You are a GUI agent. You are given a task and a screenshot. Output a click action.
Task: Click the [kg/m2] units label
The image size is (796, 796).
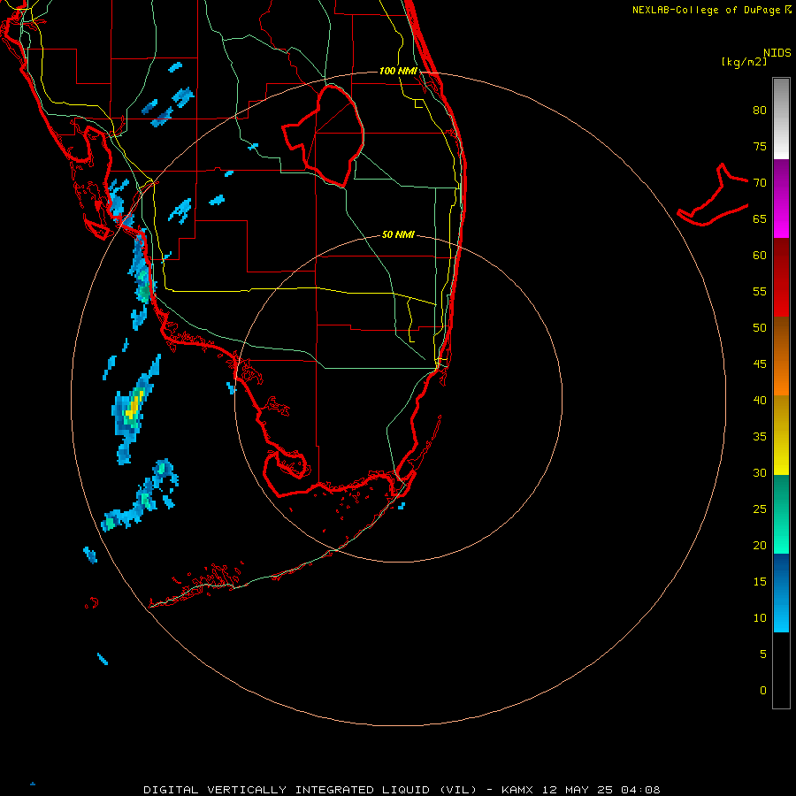[x=744, y=62]
